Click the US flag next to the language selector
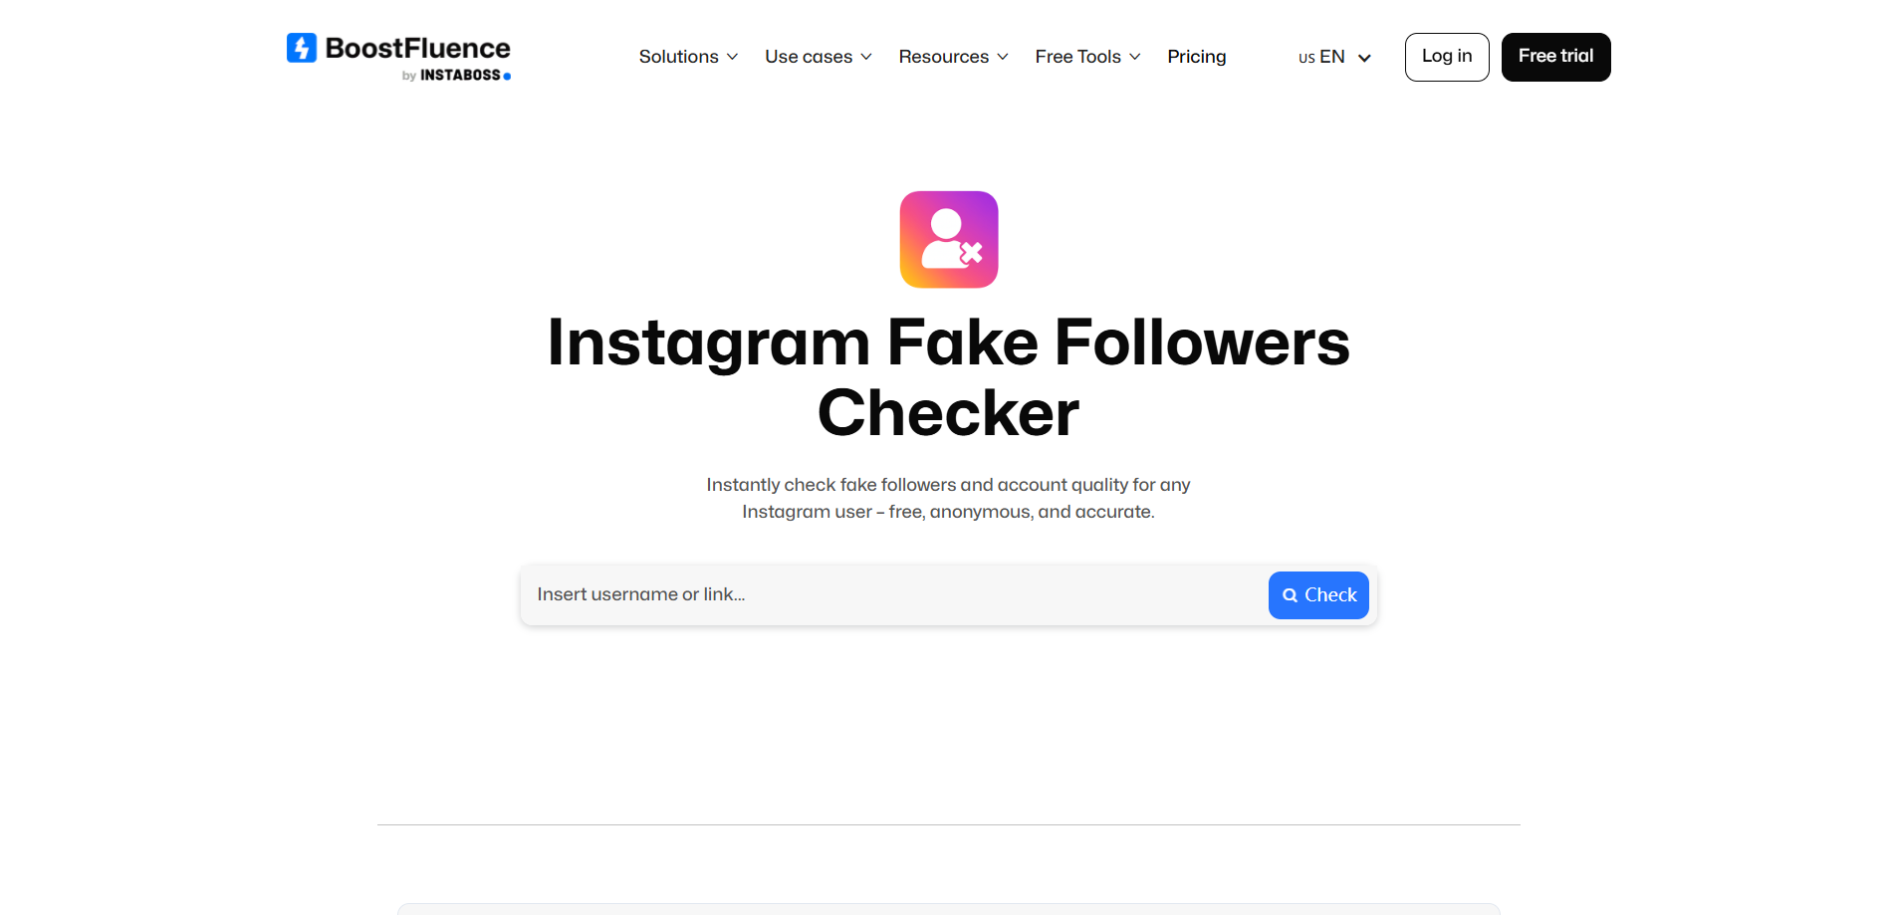This screenshot has height=915, width=1892. (x=1305, y=58)
